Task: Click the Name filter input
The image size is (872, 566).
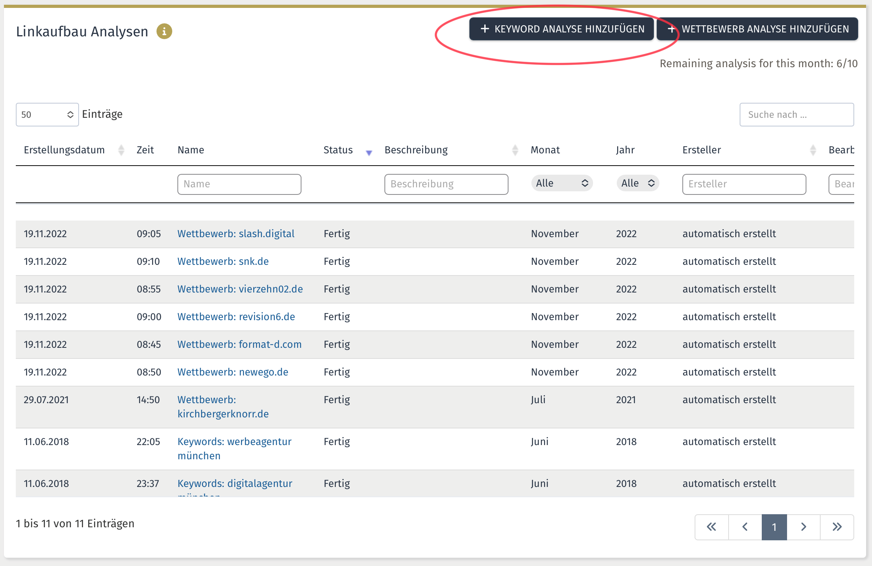Action: coord(239,184)
